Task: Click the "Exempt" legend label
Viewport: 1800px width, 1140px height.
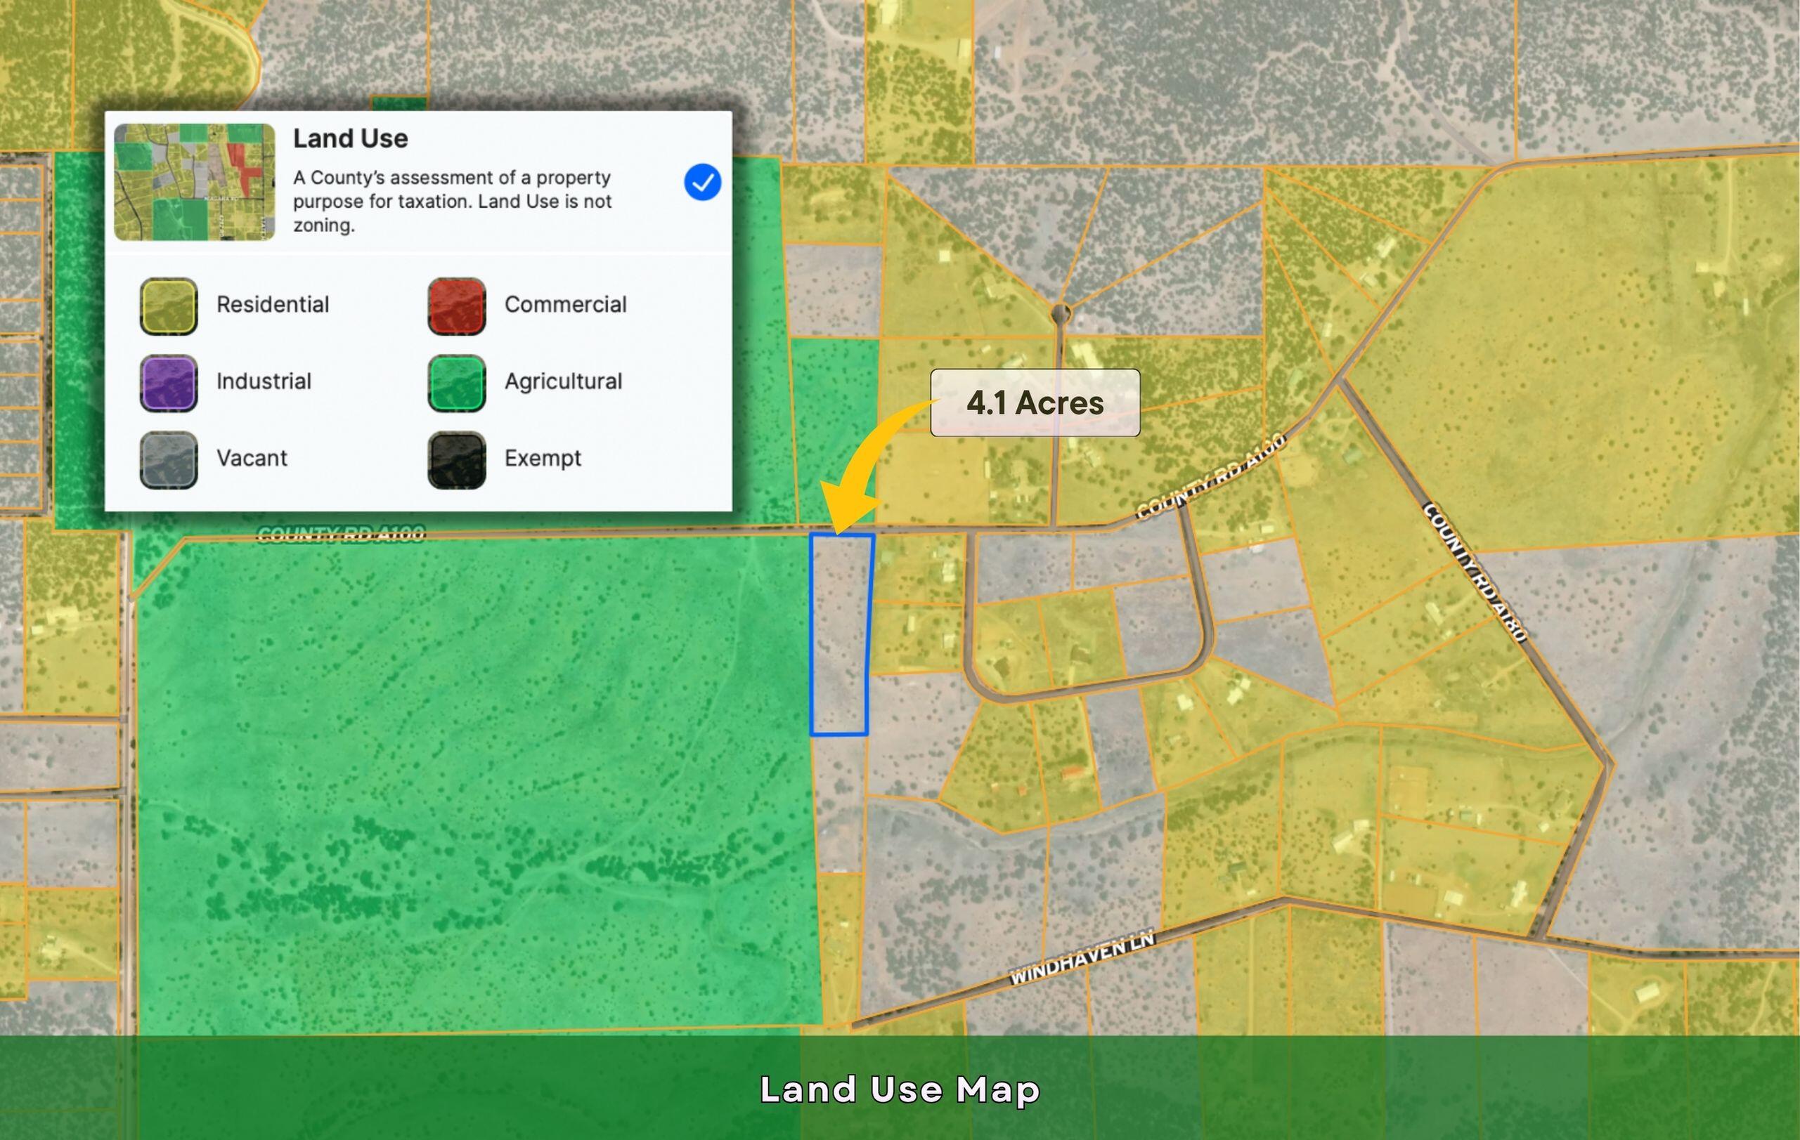Action: tap(543, 459)
